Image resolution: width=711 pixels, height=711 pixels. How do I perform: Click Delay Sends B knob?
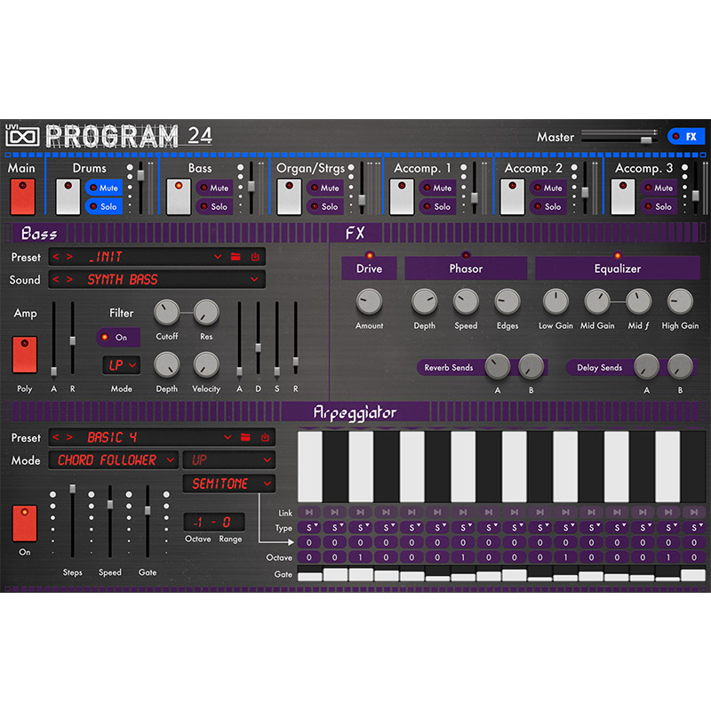click(680, 366)
